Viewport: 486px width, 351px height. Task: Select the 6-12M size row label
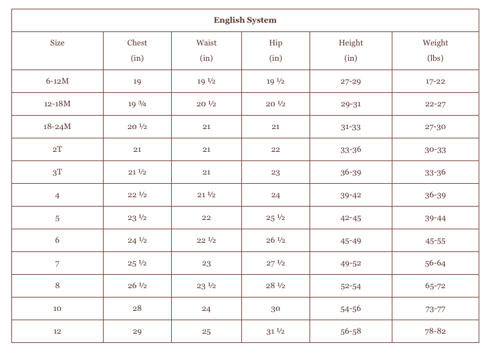pos(57,81)
